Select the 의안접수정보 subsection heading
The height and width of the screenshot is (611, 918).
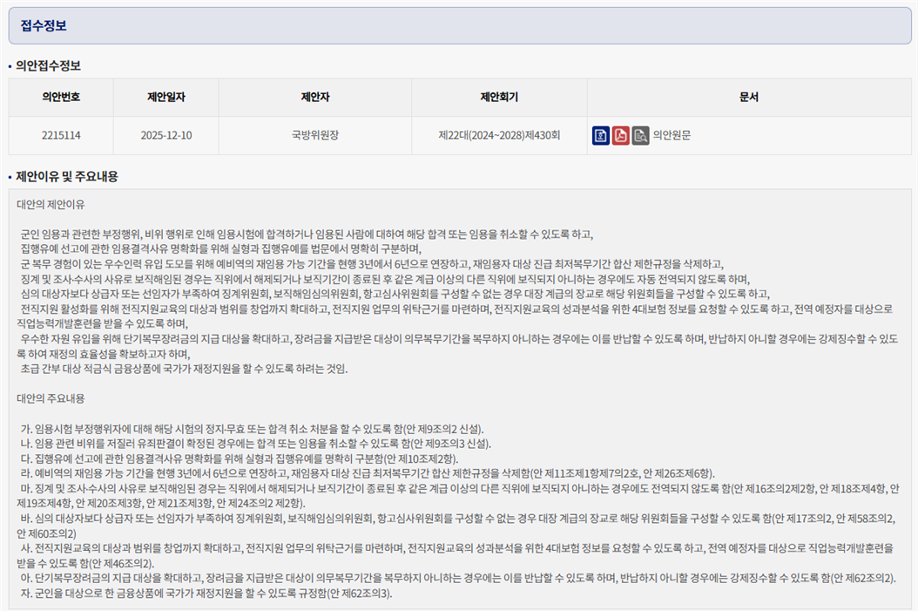click(x=49, y=65)
